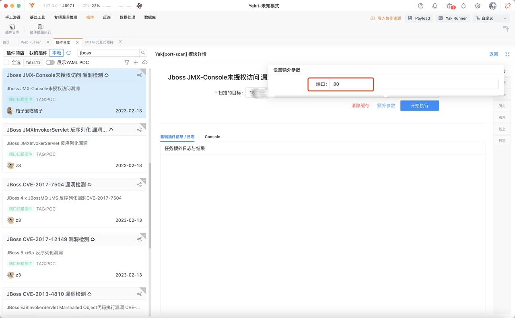Image resolution: width=515 pixels, height=318 pixels.
Task: Select the 本地 local plugin source
Action: point(57,53)
